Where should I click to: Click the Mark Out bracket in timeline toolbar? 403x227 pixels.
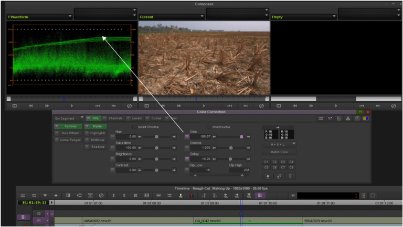(x=124, y=196)
